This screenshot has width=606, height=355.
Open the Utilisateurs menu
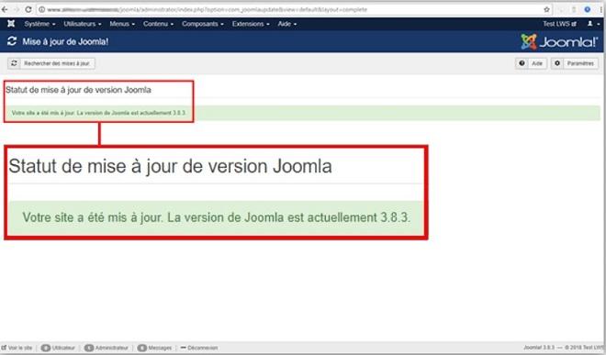(83, 24)
